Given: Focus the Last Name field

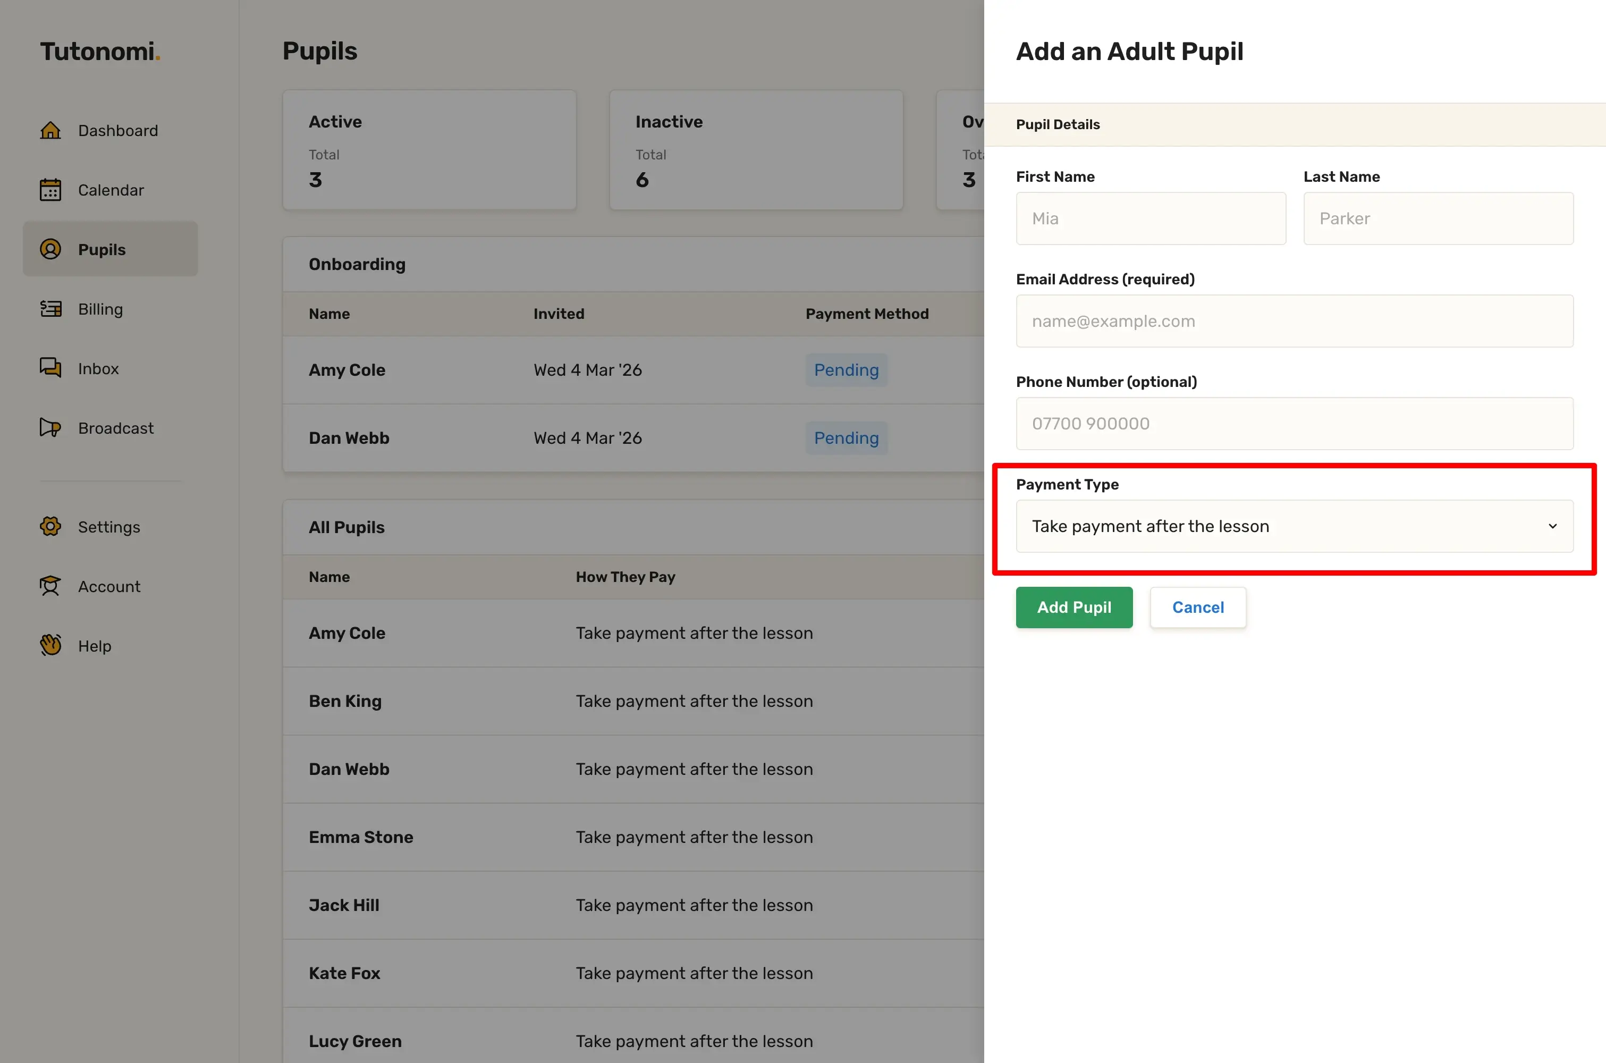Looking at the screenshot, I should 1437,218.
